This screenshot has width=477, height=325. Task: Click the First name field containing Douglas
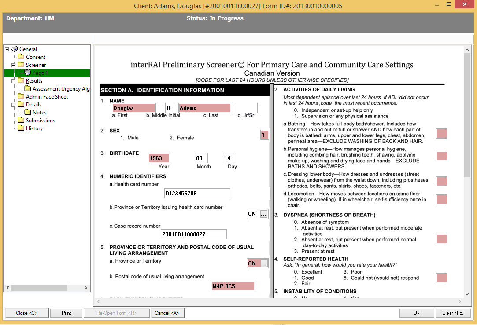tap(134, 108)
